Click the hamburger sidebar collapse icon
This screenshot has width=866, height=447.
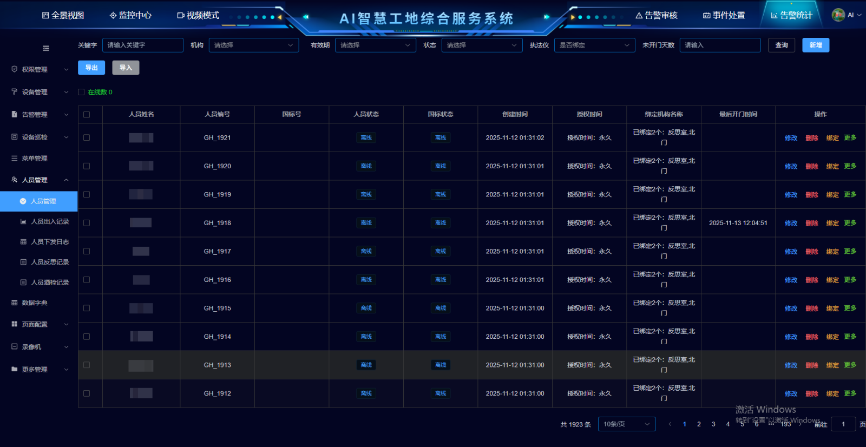[46, 48]
